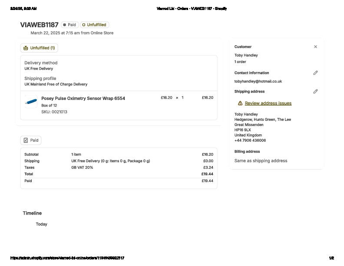Click the yellow address warning triangle icon
This screenshot has width=344, height=266.
(x=240, y=103)
